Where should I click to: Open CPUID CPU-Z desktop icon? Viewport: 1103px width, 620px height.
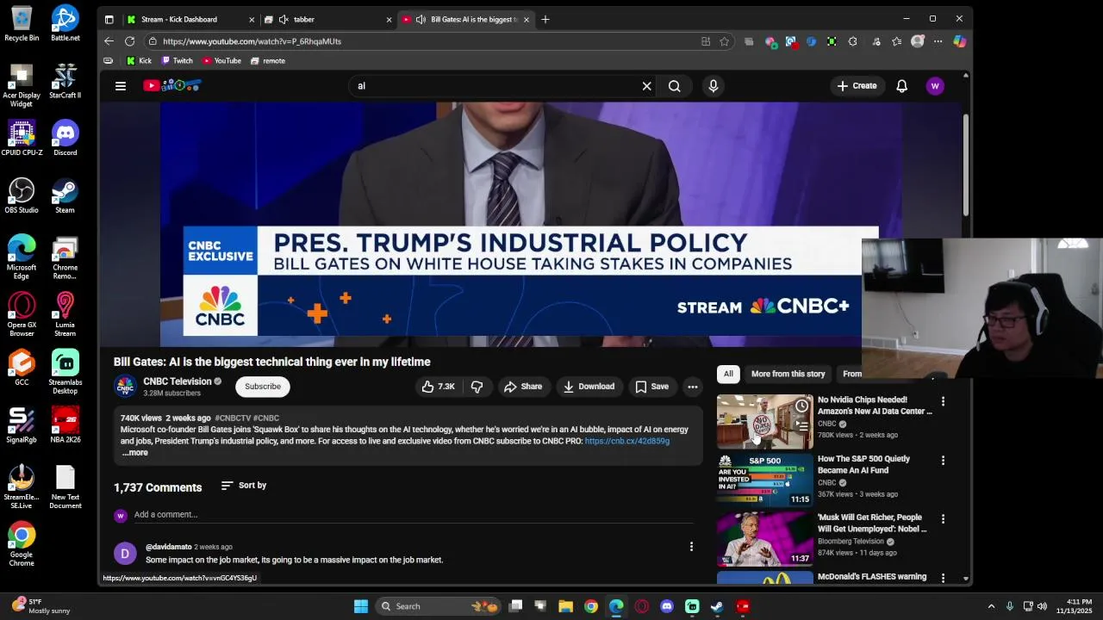pyautogui.click(x=22, y=138)
